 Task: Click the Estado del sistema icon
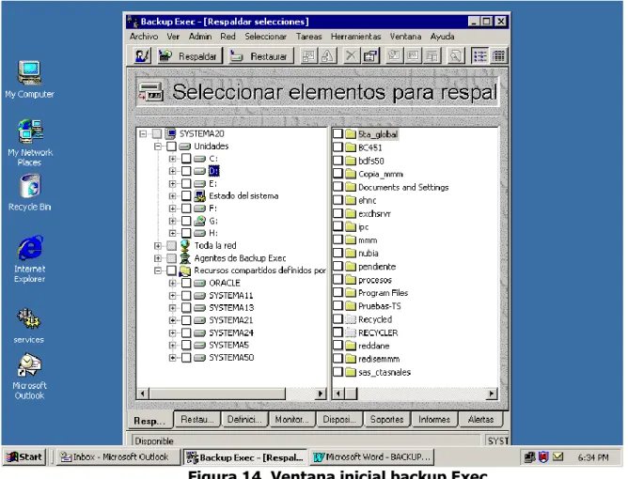point(200,195)
